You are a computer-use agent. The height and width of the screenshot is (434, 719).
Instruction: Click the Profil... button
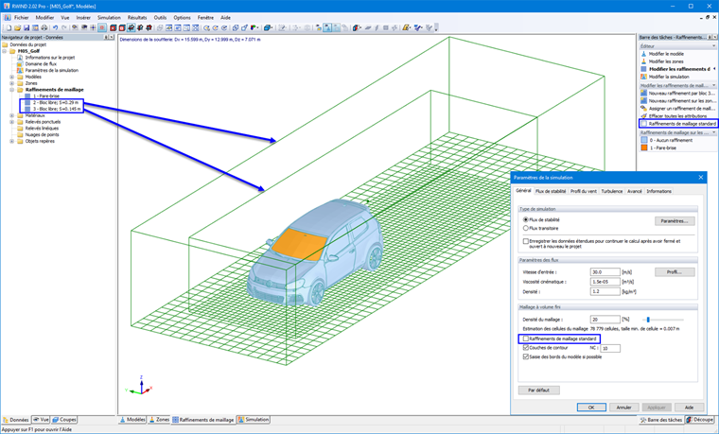tap(674, 272)
